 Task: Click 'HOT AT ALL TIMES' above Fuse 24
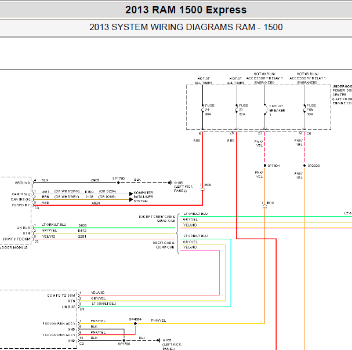pyautogui.click(x=204, y=81)
